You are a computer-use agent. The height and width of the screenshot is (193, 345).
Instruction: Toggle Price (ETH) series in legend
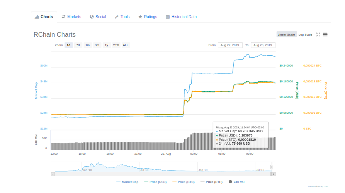(x=211, y=182)
